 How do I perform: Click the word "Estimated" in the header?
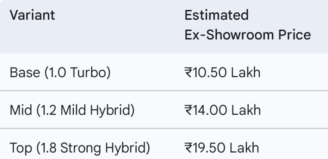pyautogui.click(x=217, y=15)
